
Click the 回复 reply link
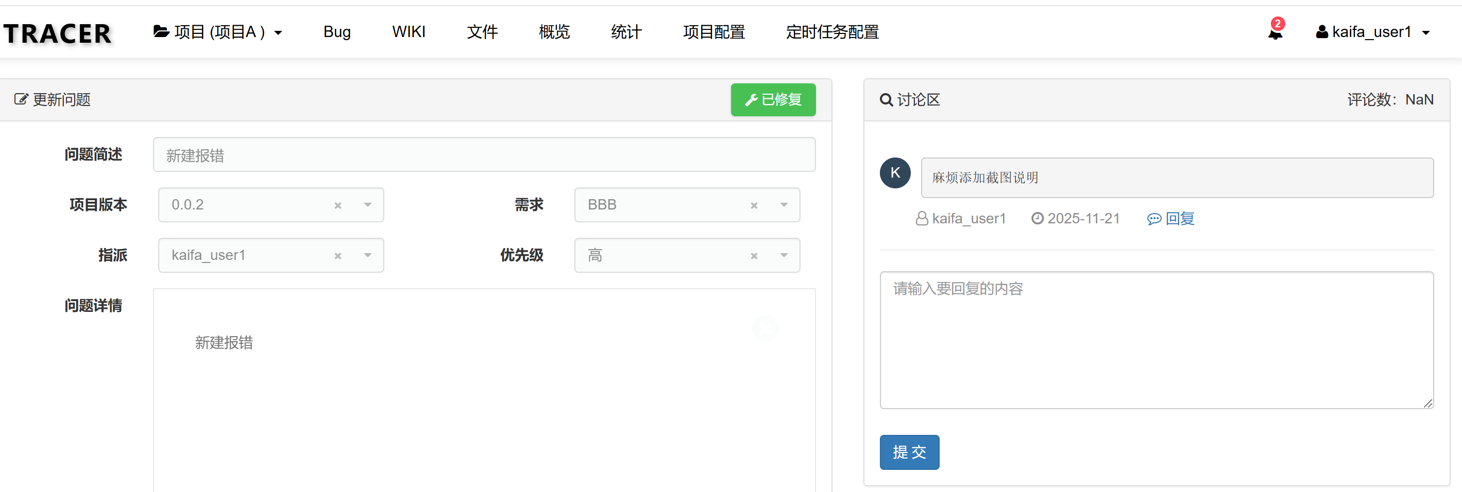pos(1171,219)
